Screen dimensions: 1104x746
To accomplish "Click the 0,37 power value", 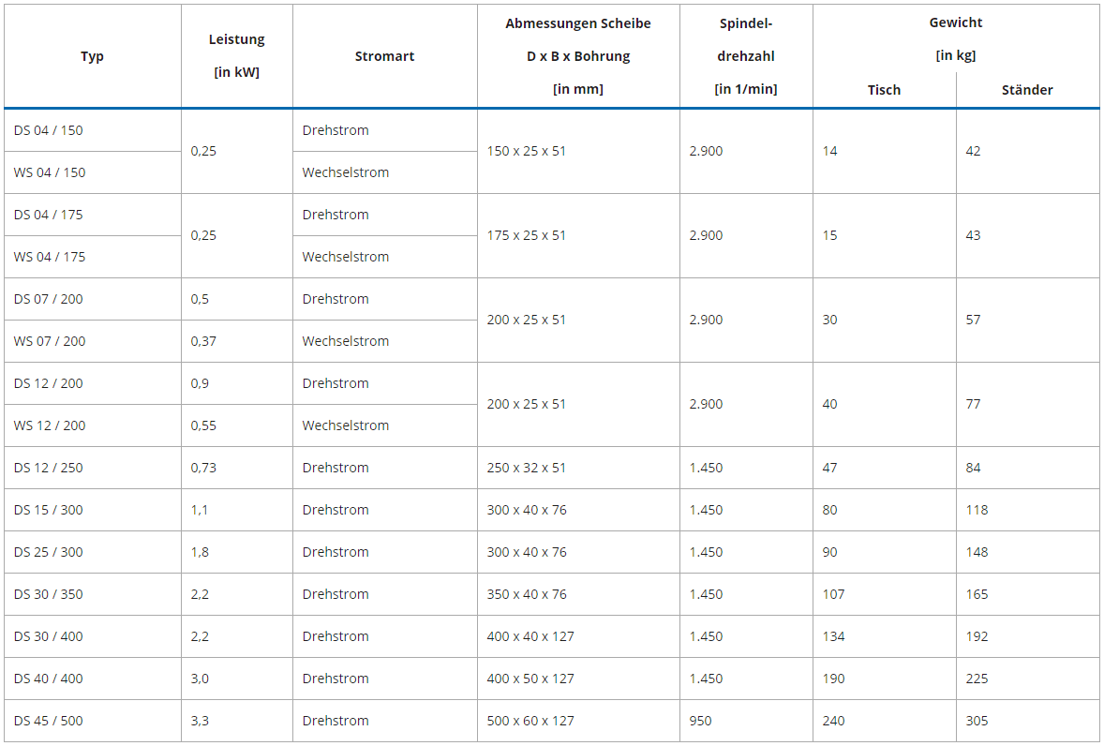I will [x=203, y=341].
